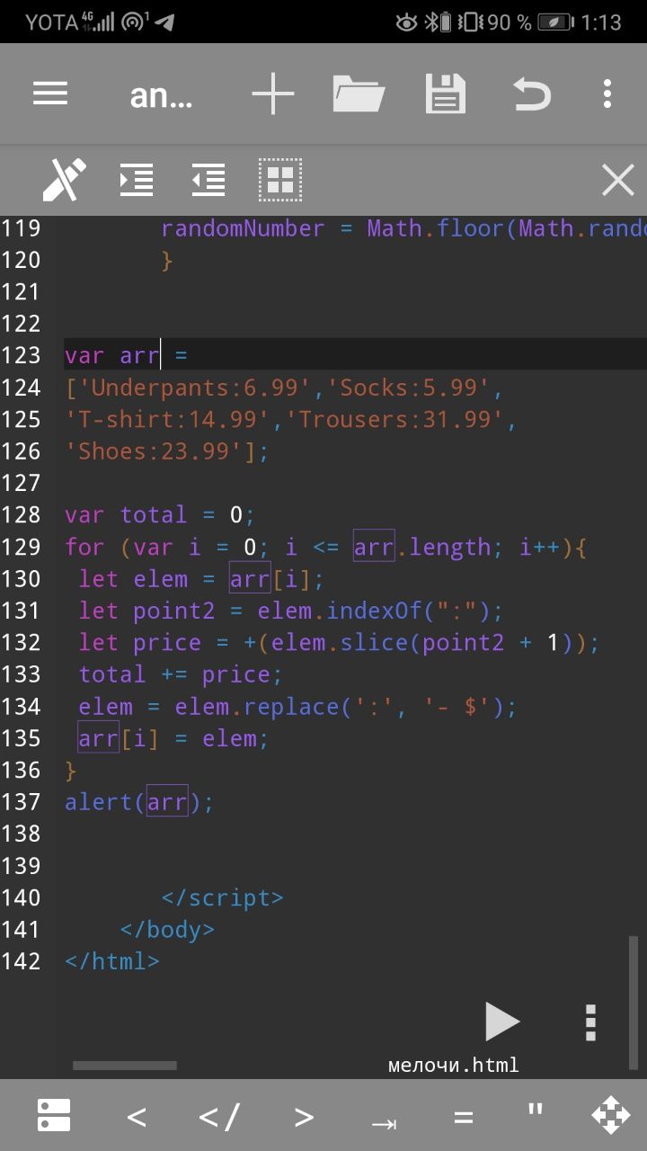The image size is (647, 1151).
Task: Increase indent of selected lines
Action: [137, 180]
